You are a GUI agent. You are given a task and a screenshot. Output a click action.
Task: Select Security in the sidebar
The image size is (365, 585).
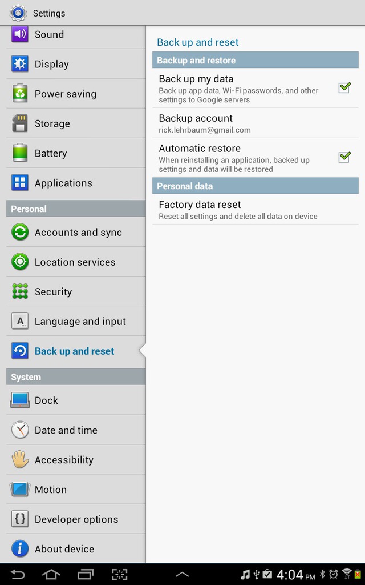pos(76,291)
